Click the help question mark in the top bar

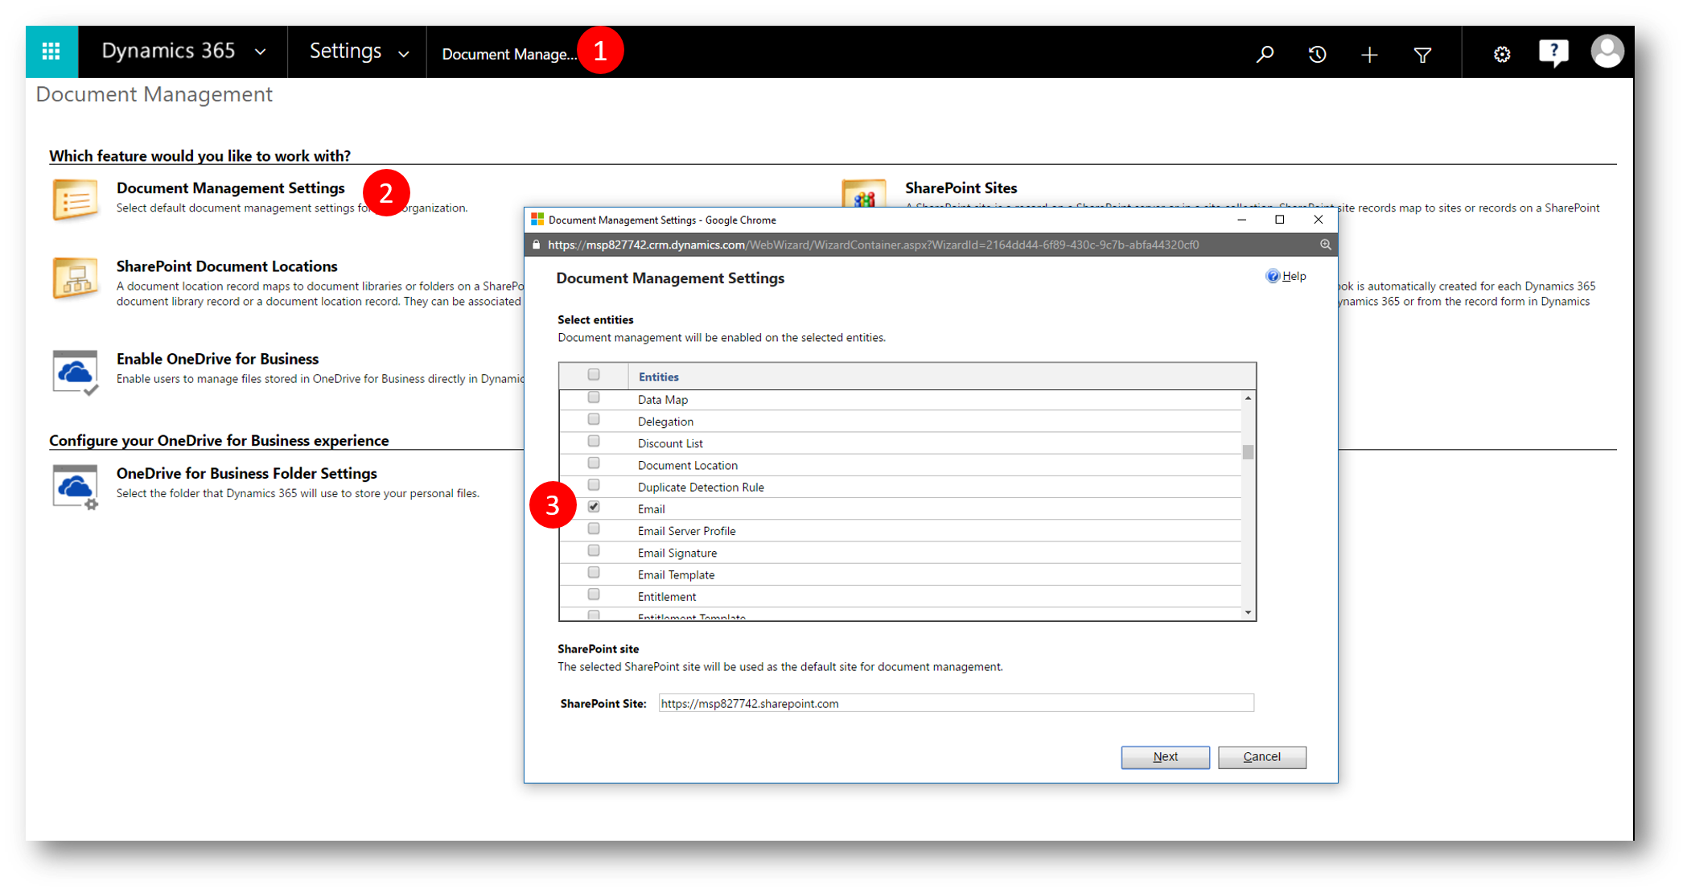click(1553, 53)
